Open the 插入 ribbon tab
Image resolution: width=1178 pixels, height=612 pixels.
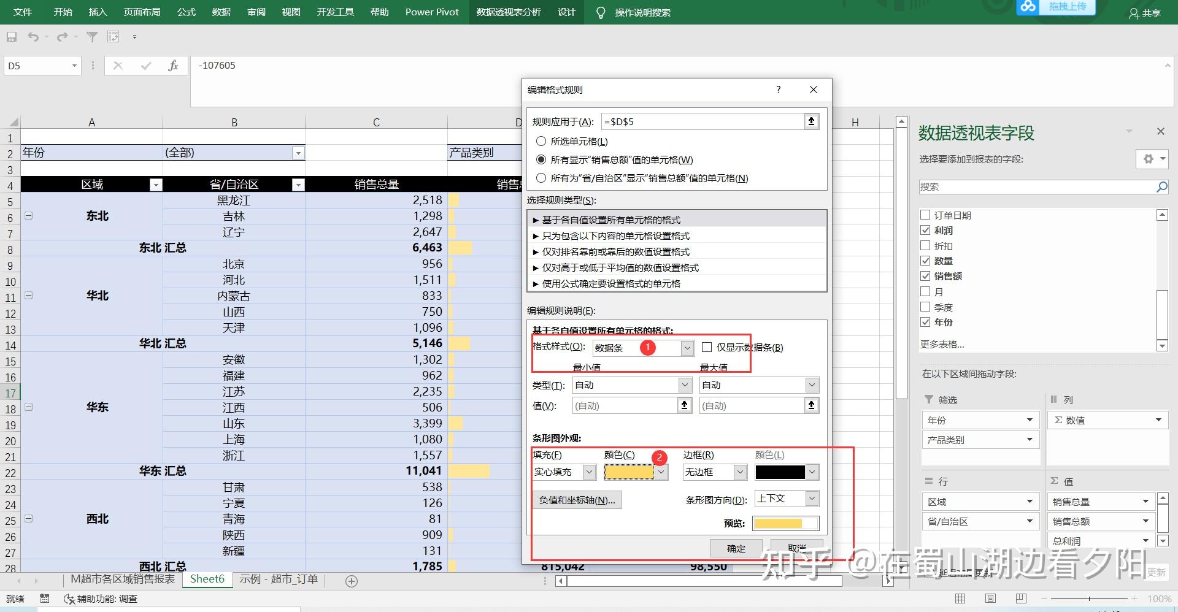pos(98,12)
